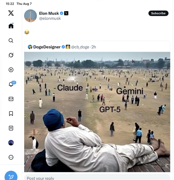Open Lists icon in sidebar

(x=11, y=128)
